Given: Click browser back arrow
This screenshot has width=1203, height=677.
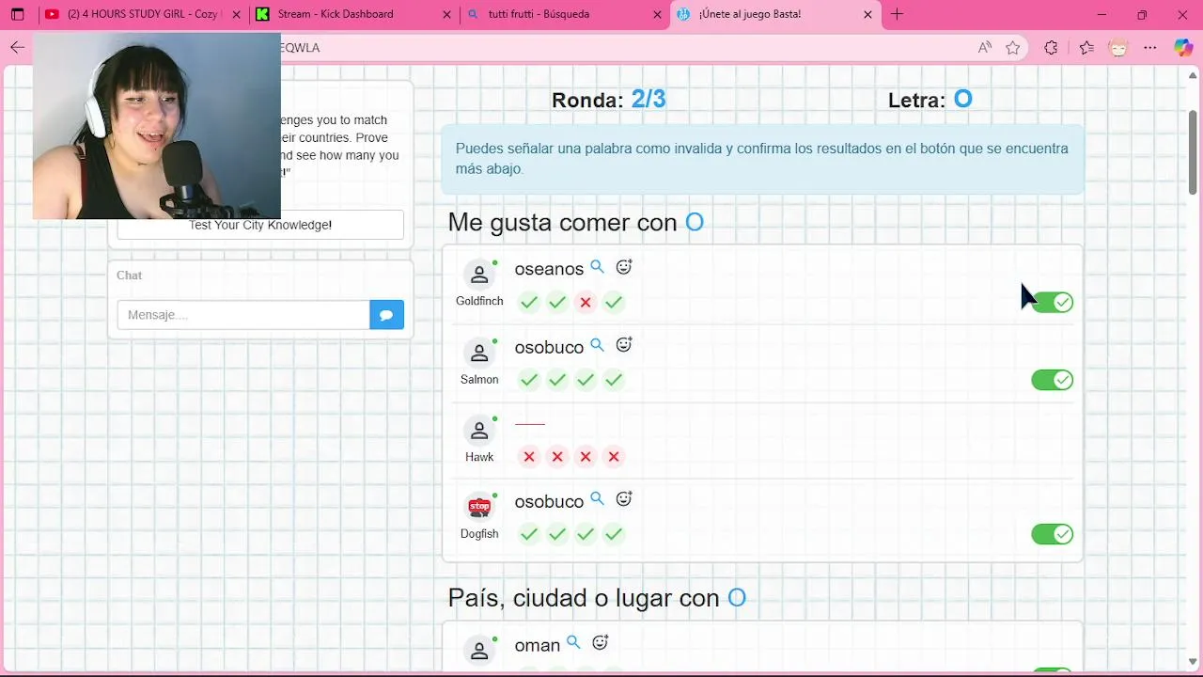Looking at the screenshot, I should [x=17, y=47].
